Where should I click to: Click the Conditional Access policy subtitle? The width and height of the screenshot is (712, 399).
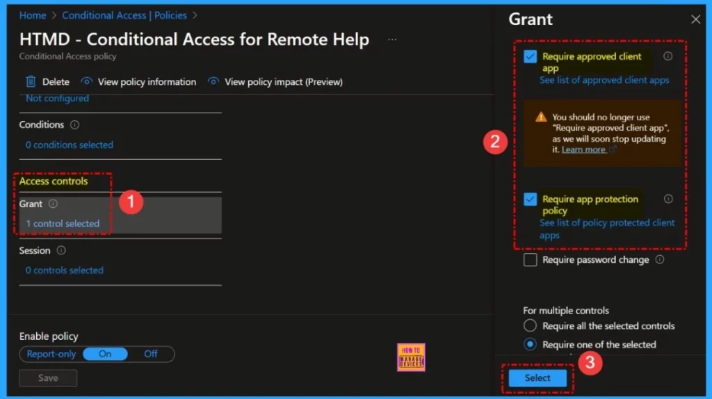click(x=67, y=56)
